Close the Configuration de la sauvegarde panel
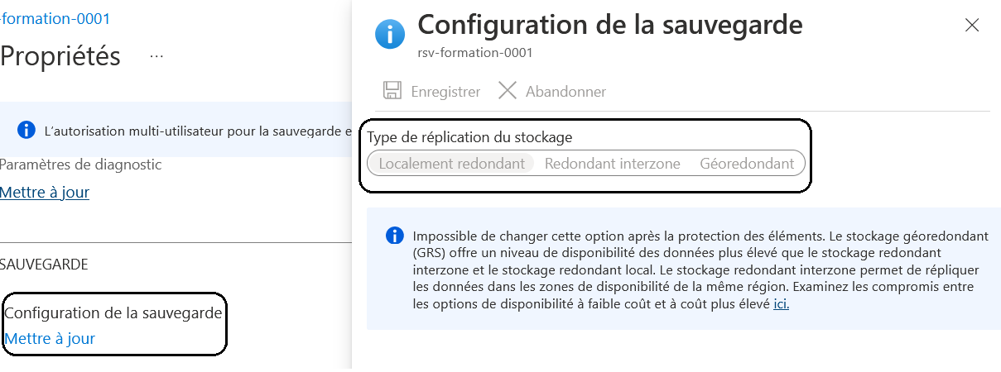The image size is (1001, 372). click(972, 26)
